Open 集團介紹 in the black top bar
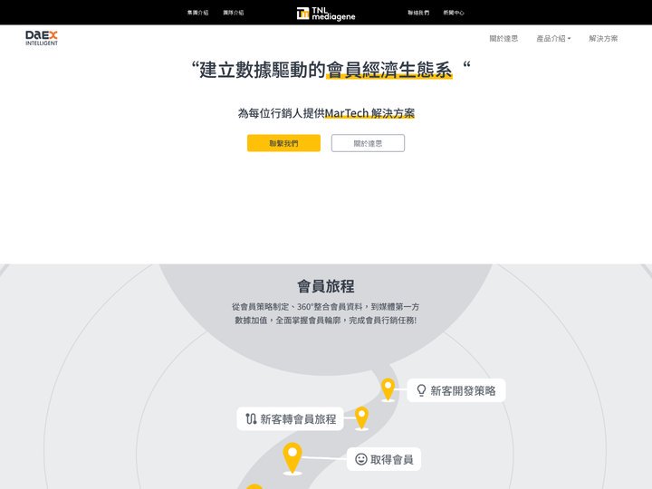The width and height of the screenshot is (652, 489). [197, 13]
